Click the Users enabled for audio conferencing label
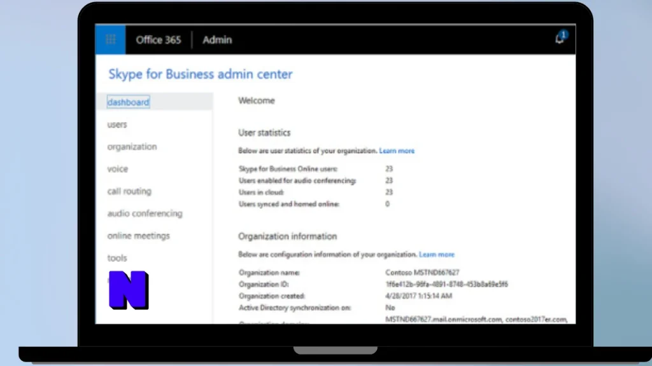652x366 pixels. tap(297, 180)
